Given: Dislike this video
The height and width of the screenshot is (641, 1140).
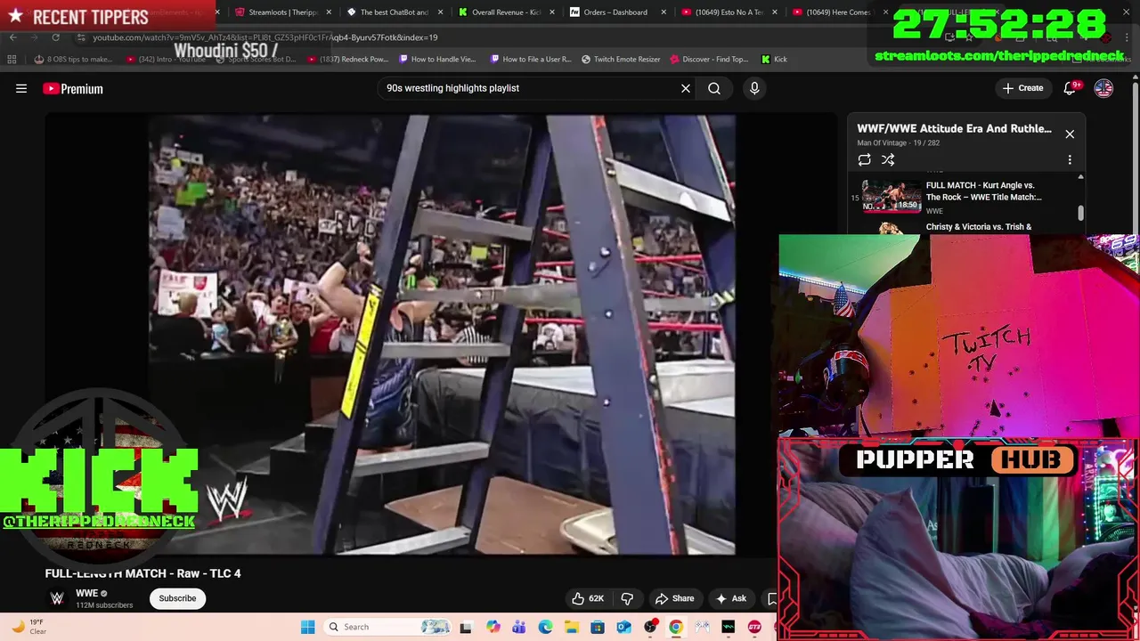Looking at the screenshot, I should coord(627,598).
